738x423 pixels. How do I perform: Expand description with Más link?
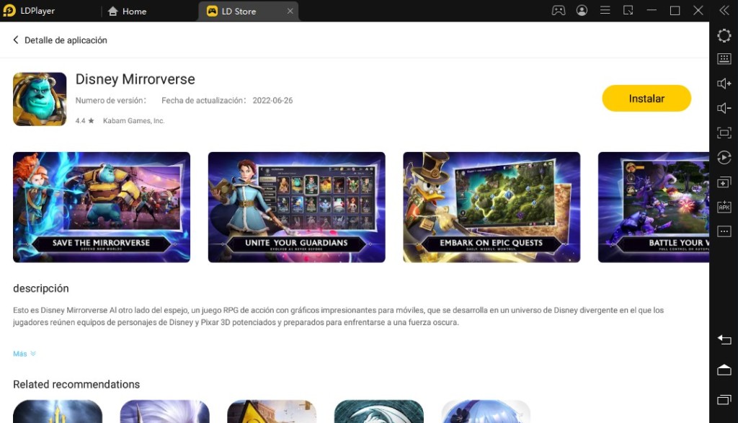pyautogui.click(x=25, y=353)
